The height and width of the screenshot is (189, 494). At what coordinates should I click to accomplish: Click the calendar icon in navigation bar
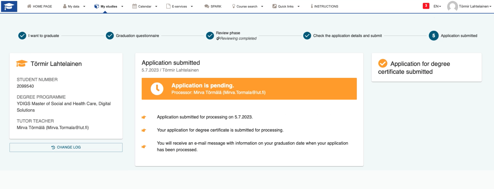[x=134, y=6]
